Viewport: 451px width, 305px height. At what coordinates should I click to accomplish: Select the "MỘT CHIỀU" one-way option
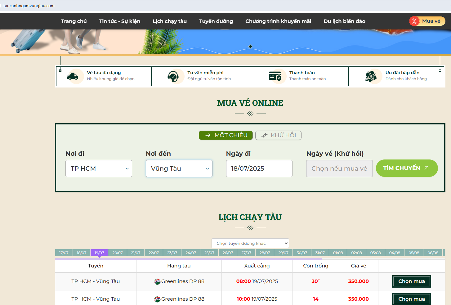coord(225,135)
